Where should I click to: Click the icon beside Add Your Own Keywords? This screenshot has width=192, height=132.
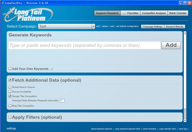pos(52,69)
